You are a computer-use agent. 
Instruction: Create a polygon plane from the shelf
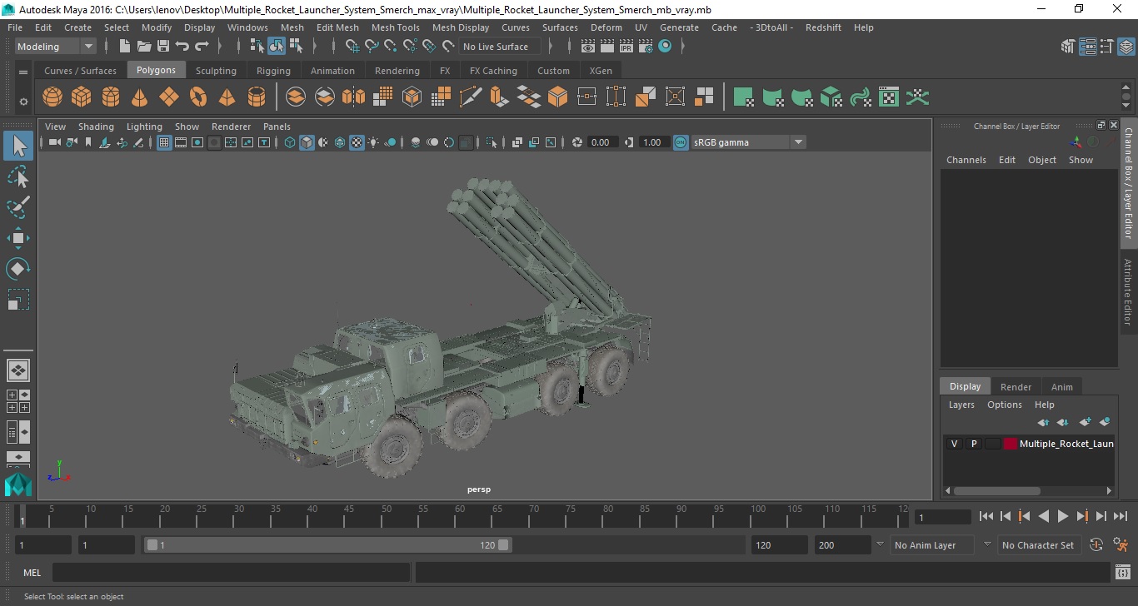[x=169, y=97]
